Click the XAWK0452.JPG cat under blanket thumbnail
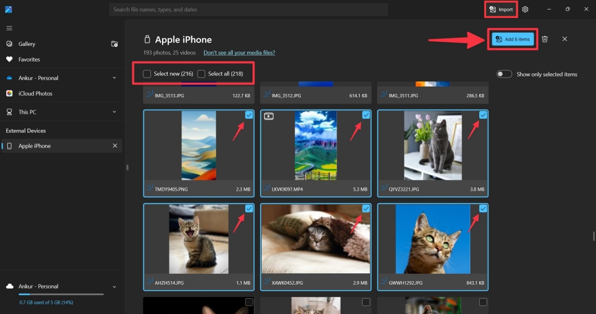 (x=316, y=239)
